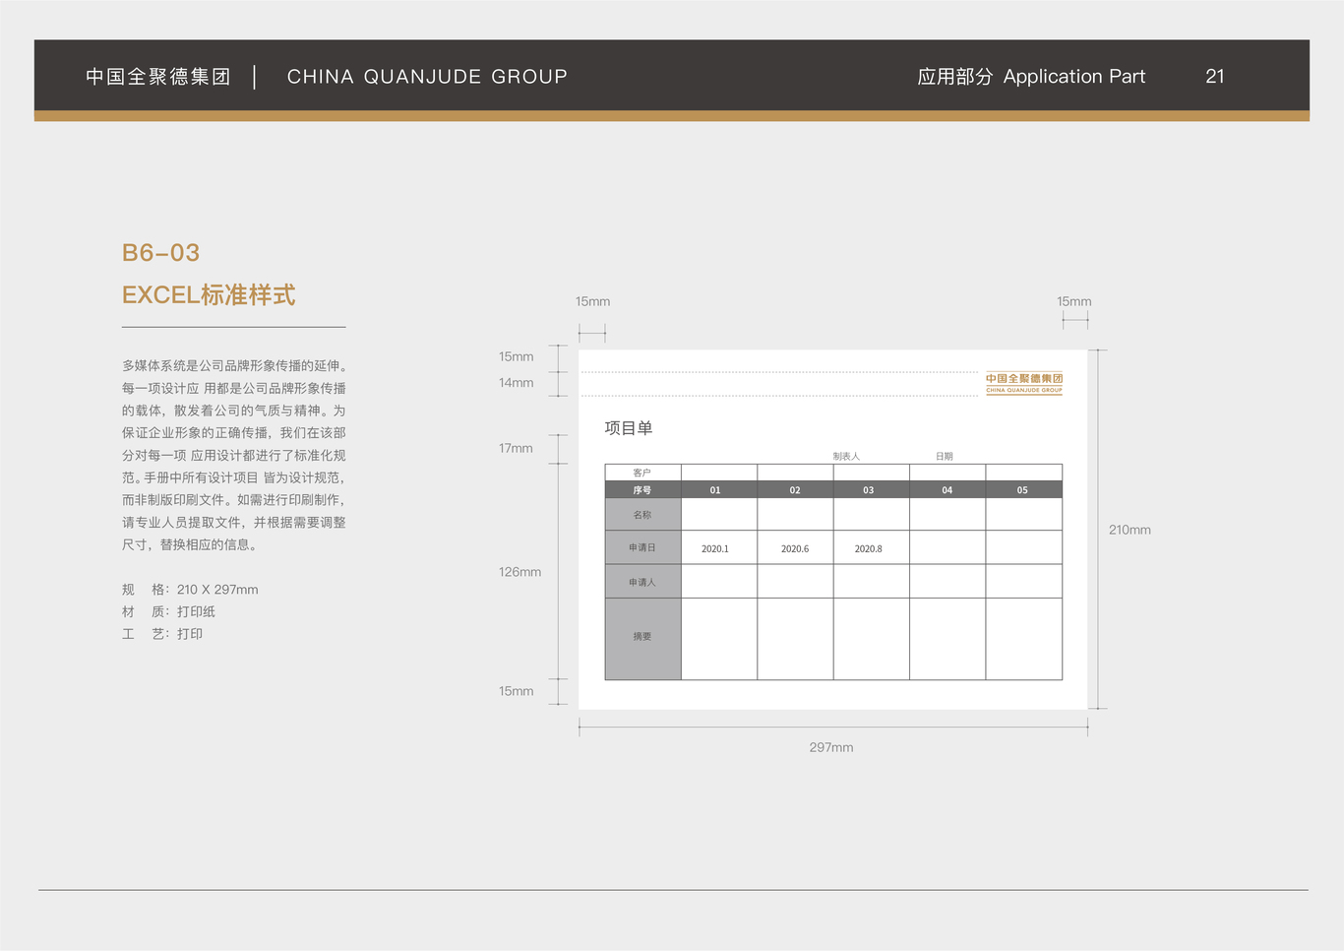Screen dimensions: 1344x951
Task: Click the 名称 row label cell
Action: (642, 515)
